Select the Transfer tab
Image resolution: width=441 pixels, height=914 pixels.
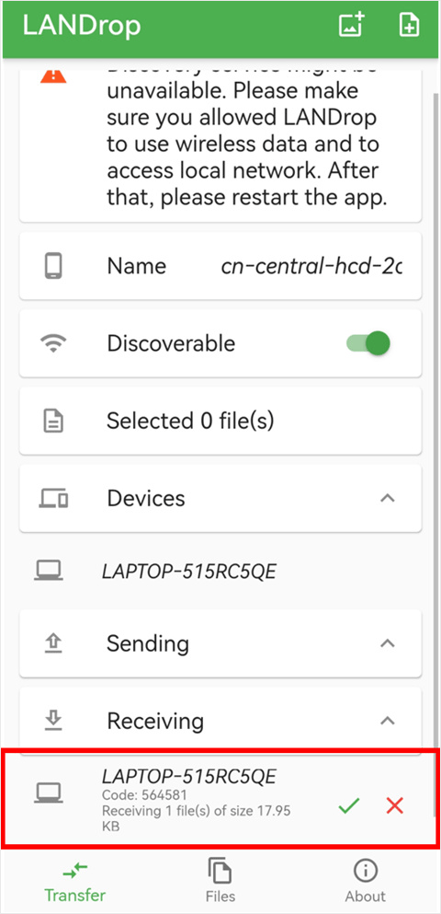click(x=75, y=880)
